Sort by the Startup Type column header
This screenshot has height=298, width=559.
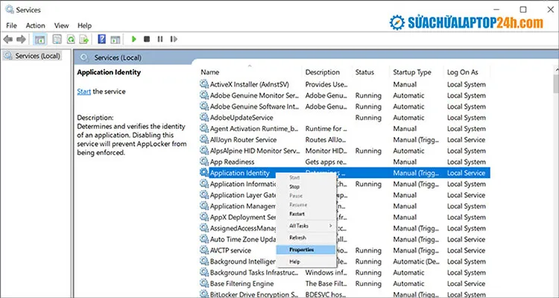point(412,72)
